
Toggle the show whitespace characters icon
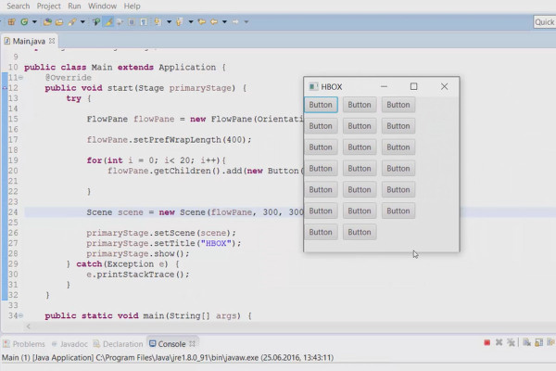[144, 22]
